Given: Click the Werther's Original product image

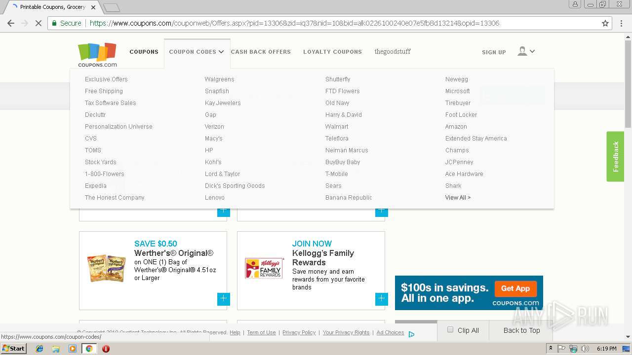Looking at the screenshot, I should (106, 268).
